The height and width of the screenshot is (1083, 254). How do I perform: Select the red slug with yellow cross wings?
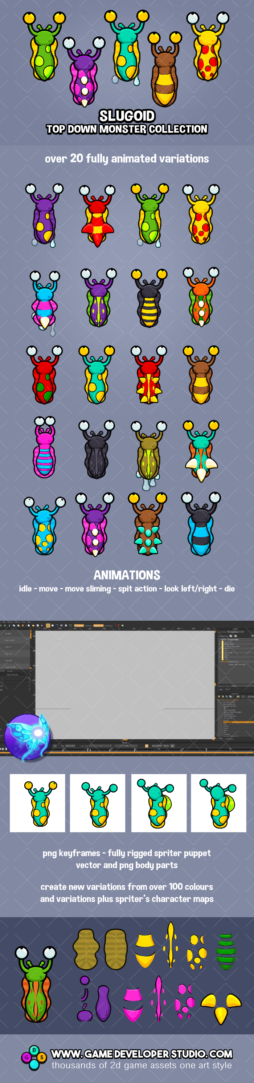coord(97,216)
